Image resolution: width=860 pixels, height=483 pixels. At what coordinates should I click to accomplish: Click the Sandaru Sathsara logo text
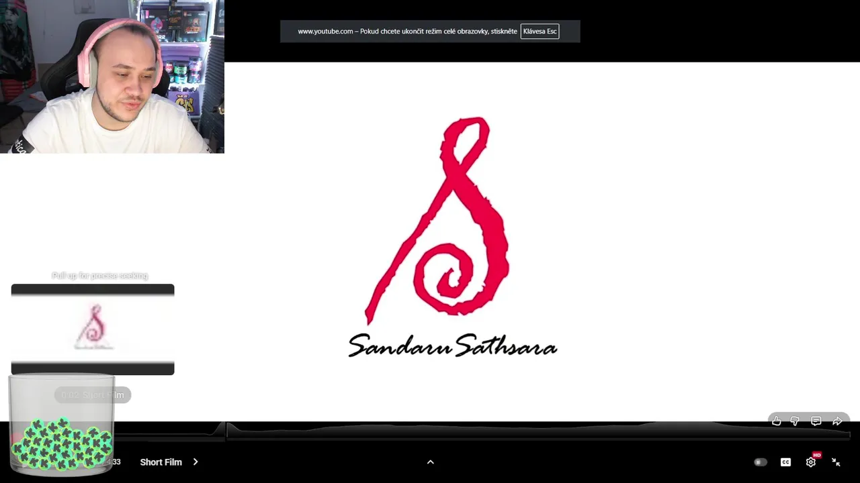[453, 346]
